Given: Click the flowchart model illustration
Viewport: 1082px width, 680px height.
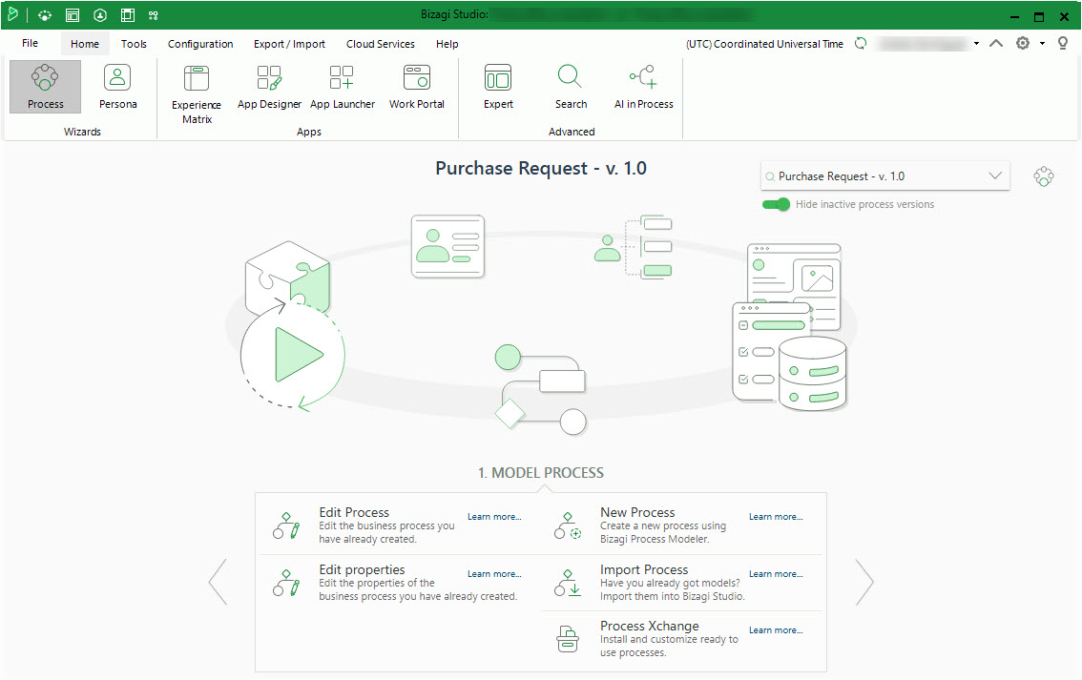Looking at the screenshot, I should coord(541,389).
